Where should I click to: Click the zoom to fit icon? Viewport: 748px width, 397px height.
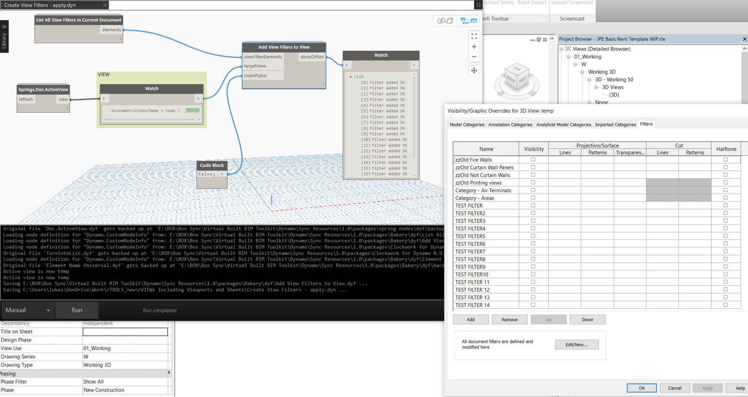tap(474, 36)
